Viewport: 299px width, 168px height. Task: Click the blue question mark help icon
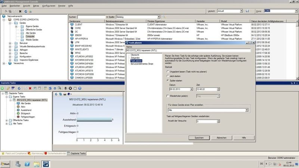[80, 88]
